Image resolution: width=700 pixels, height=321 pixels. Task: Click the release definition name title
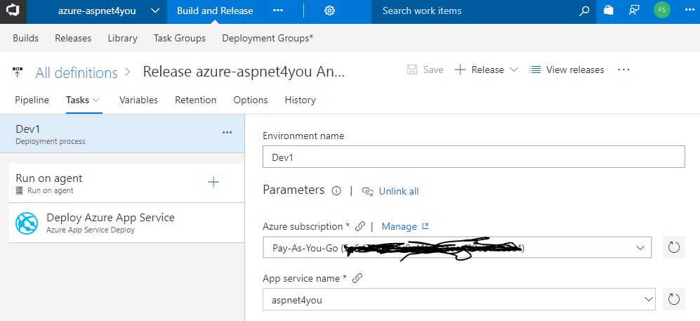click(x=244, y=72)
